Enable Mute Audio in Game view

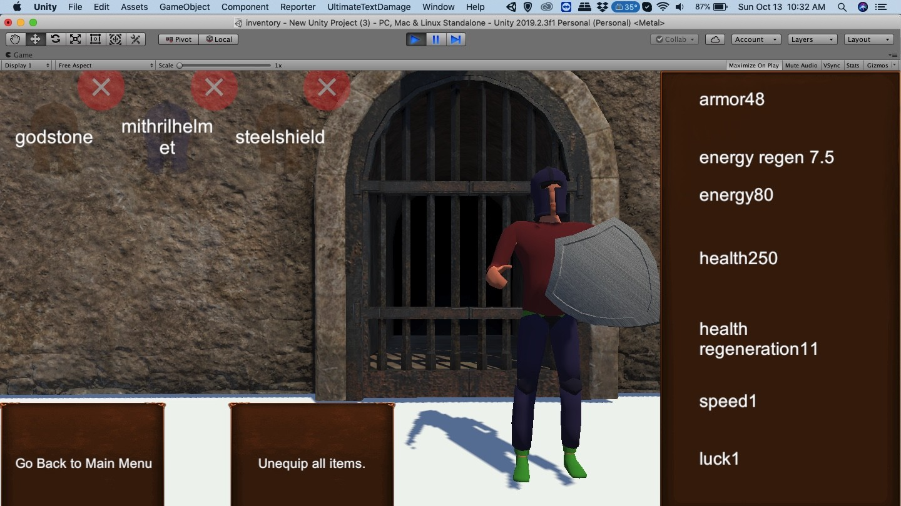801,66
